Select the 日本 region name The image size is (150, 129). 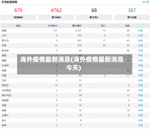[x=4, y=35]
